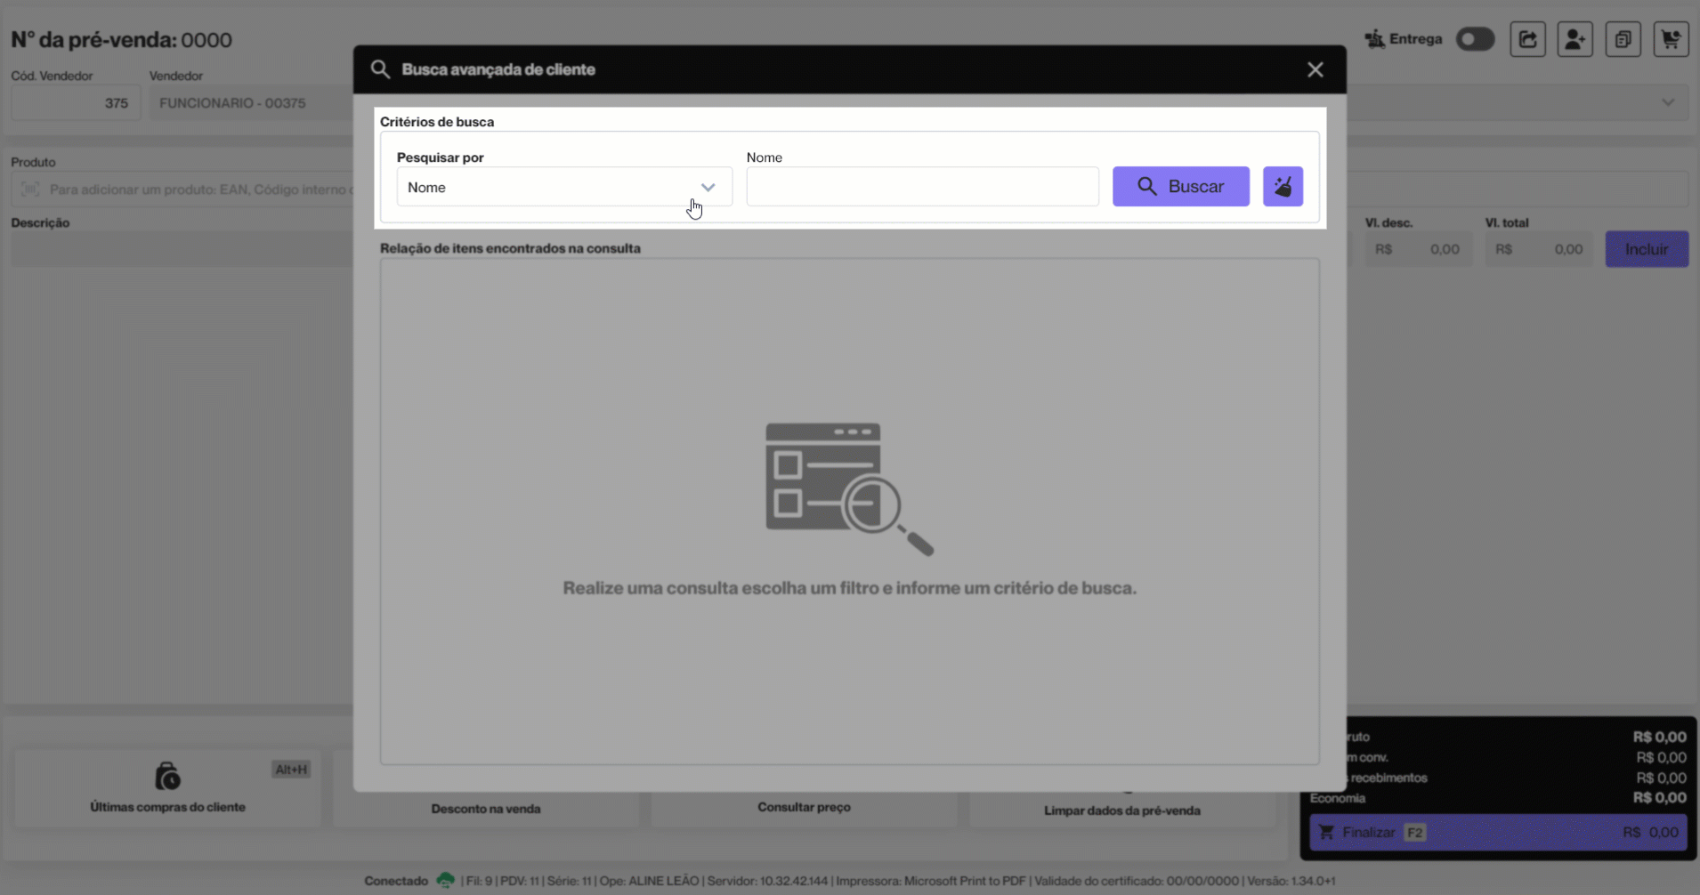Click the "Validade do certificado" status entry
Viewport: 1700px width, 895px height.
(x=1137, y=881)
